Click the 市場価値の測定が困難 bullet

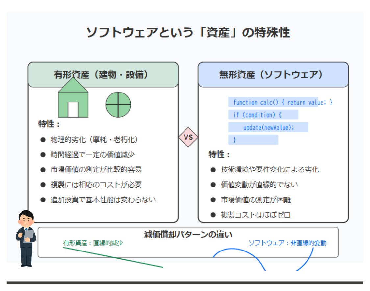(251, 200)
